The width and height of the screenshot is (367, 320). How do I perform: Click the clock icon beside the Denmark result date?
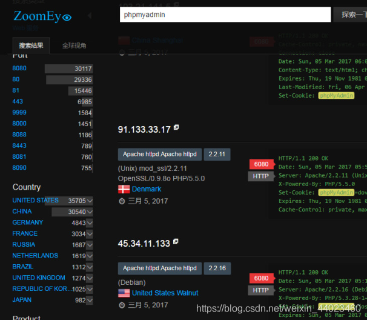122,201
